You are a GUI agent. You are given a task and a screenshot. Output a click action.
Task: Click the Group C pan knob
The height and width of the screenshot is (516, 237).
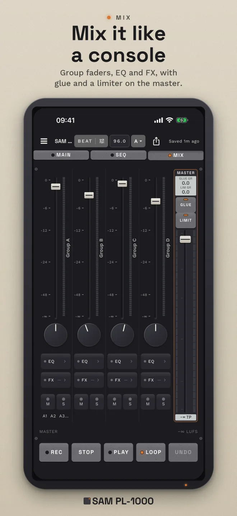coord(122,335)
